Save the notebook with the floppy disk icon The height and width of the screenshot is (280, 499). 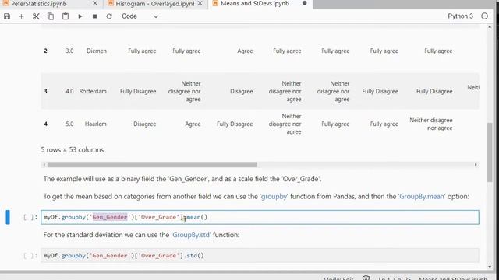[7, 16]
